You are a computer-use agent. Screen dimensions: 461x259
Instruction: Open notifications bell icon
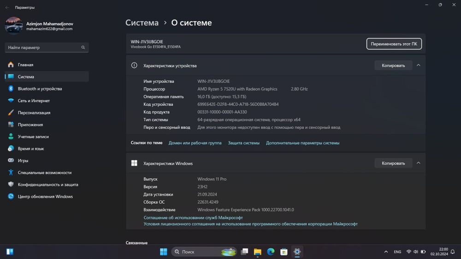click(x=453, y=252)
